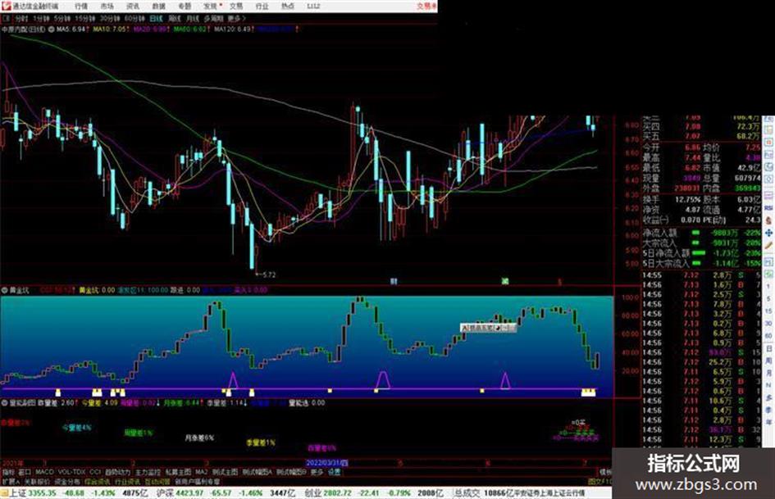Click the 沪深 4423.97 index in status bar
The height and width of the screenshot is (499, 775).
pyautogui.click(x=180, y=492)
